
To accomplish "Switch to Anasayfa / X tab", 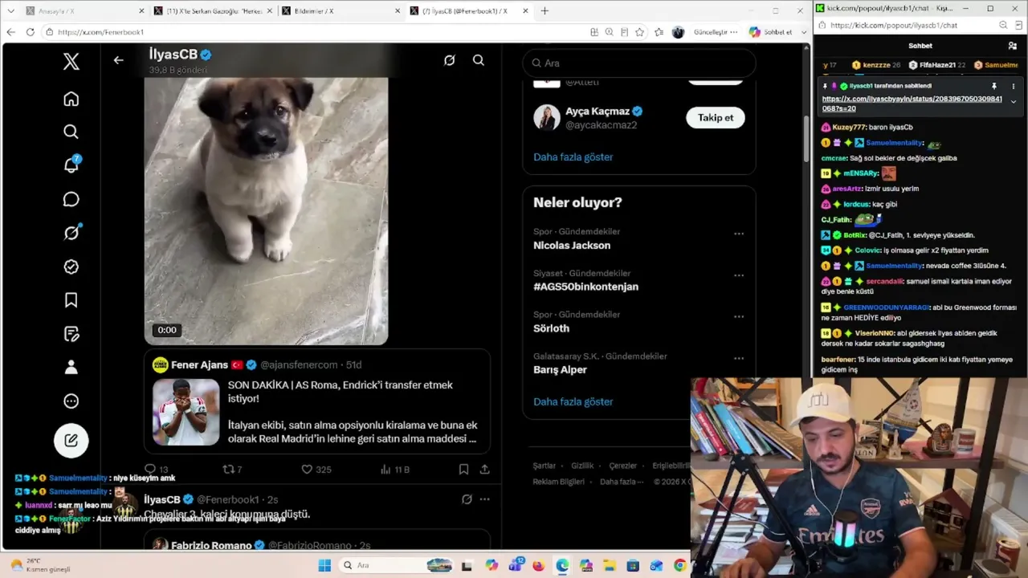I will (x=84, y=11).
